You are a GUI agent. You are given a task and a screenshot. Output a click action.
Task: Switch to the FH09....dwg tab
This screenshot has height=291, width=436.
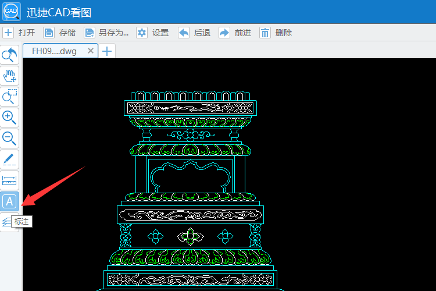point(54,51)
